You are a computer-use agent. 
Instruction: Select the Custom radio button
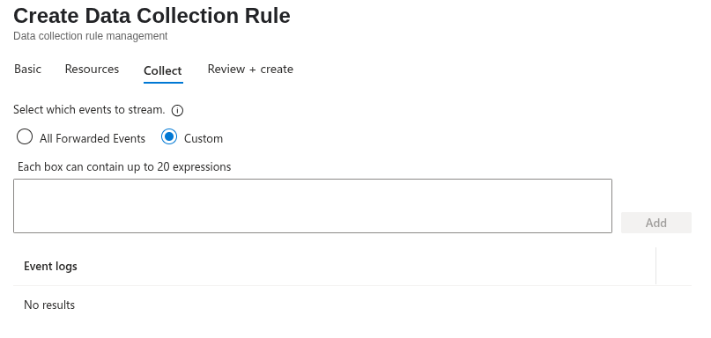tap(169, 136)
